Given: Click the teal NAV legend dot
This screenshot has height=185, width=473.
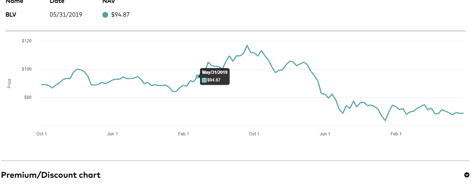Looking at the screenshot, I should 105,15.
